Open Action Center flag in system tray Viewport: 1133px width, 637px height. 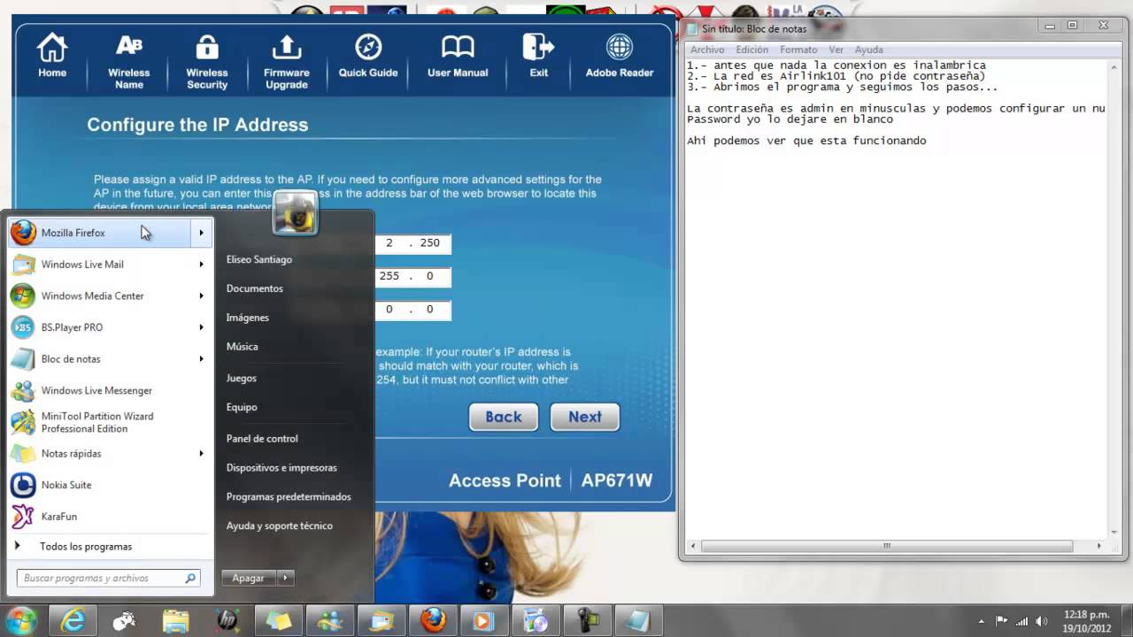point(1002,620)
